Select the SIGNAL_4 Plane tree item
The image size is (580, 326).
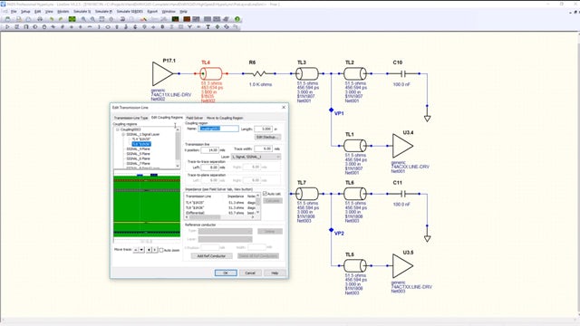pyautogui.click(x=139, y=149)
